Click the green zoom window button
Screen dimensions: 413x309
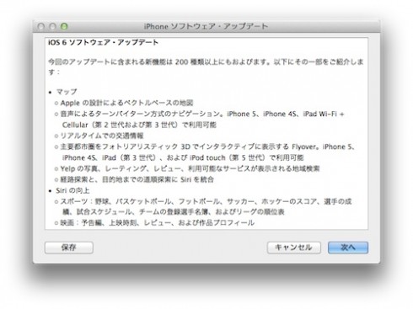coord(64,26)
